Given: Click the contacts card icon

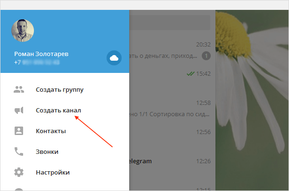Looking at the screenshot, I should pos(19,131).
